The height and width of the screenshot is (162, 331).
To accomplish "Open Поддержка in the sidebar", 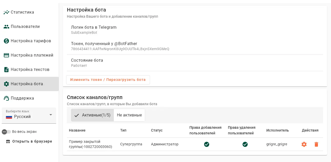I will (x=29, y=98).
